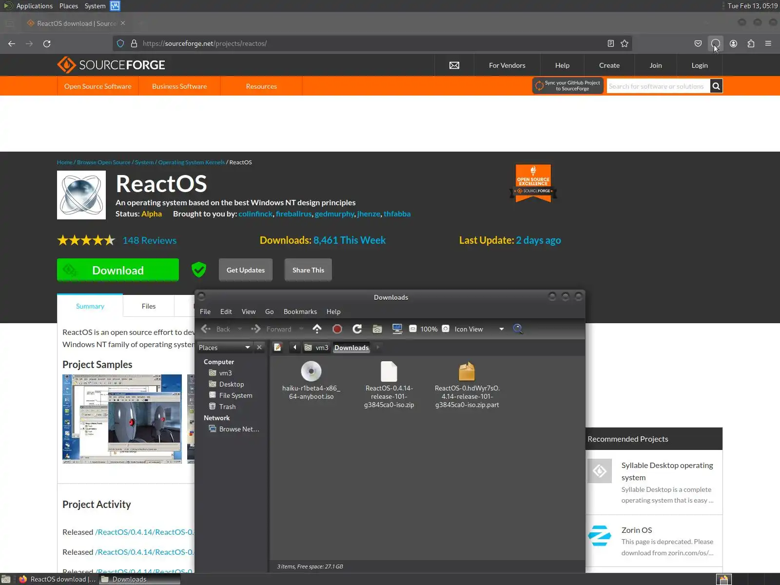
Task: Open file search in the Downloads window
Action: coord(518,329)
